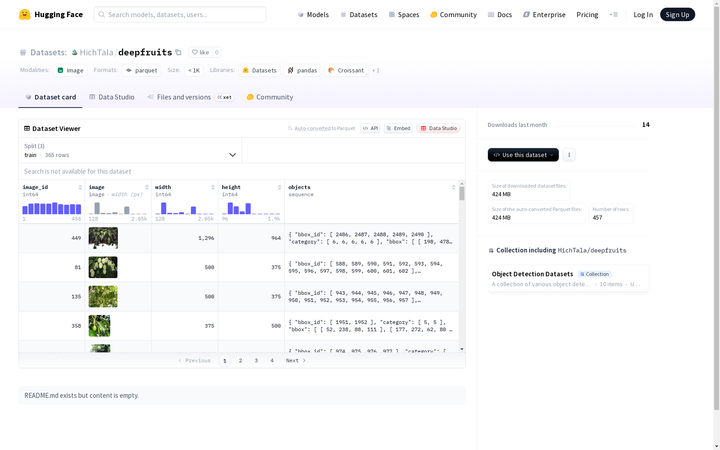The height and width of the screenshot is (450, 720).
Task: Click the Datasets library tag icon
Action: (246, 70)
